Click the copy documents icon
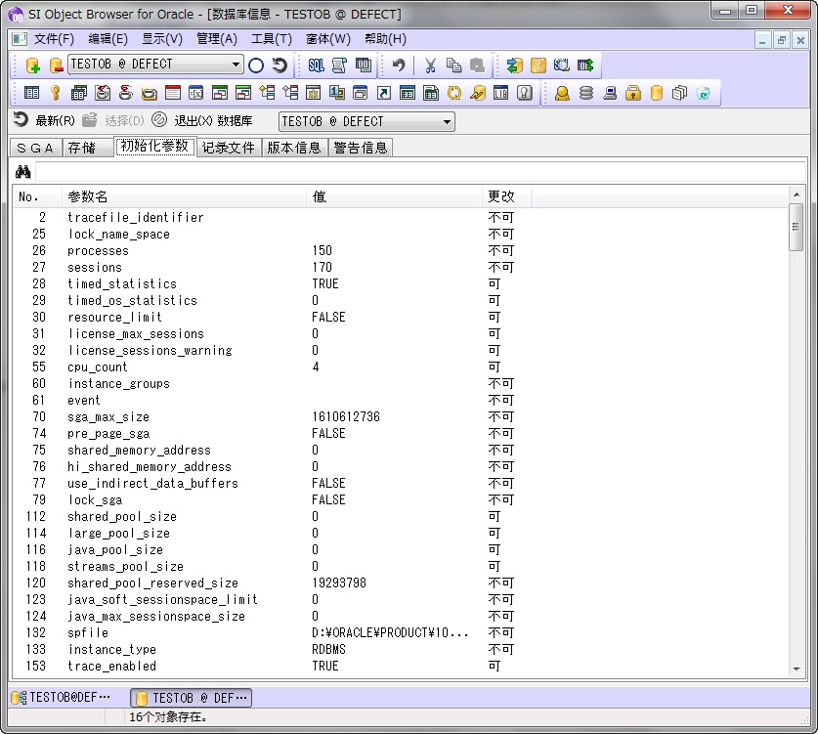 (453, 65)
